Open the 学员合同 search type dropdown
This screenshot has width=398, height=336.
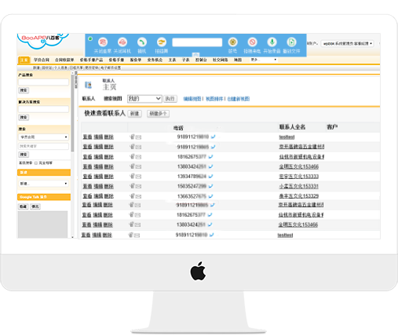pos(44,137)
